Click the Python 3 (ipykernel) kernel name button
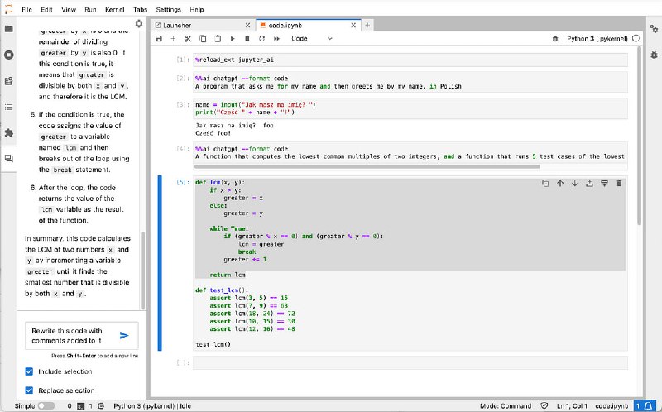The image size is (662, 412). (x=597, y=38)
